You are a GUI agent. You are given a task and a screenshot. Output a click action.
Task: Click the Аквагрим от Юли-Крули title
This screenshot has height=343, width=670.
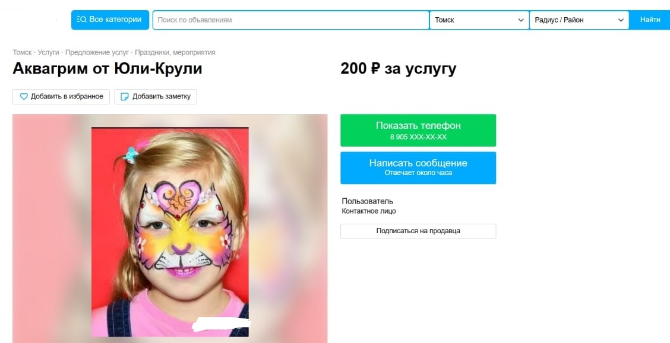(x=108, y=68)
